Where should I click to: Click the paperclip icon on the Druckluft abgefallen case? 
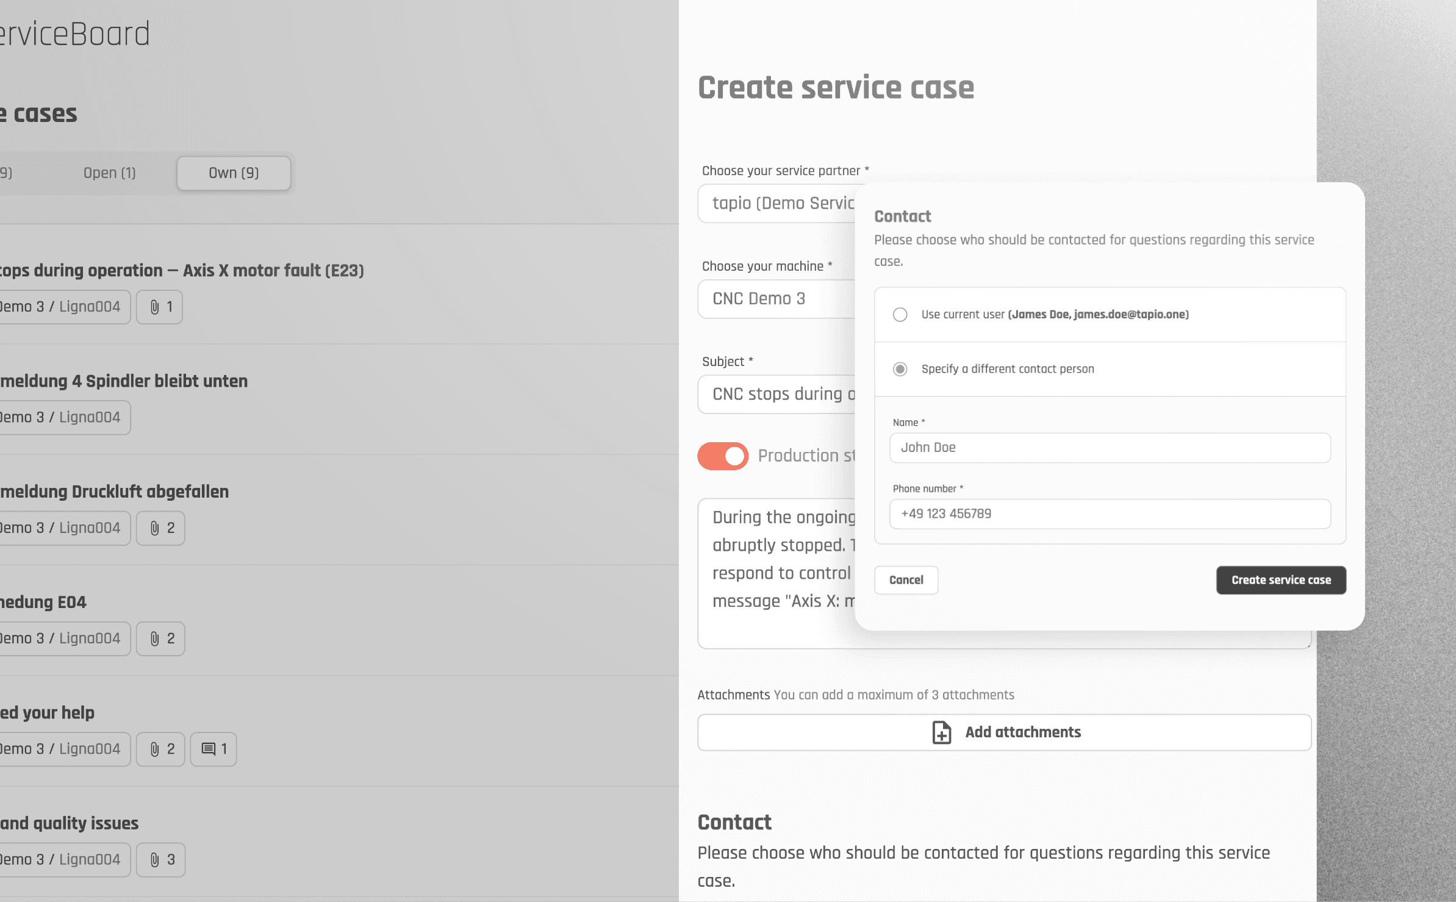click(160, 528)
